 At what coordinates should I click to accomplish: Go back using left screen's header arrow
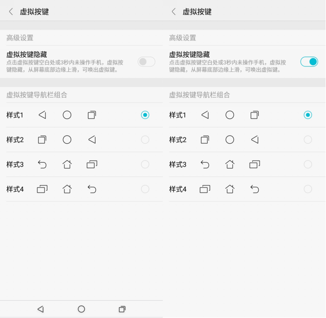11,12
